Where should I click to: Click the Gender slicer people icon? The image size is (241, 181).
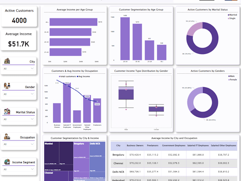pos(7,86)
